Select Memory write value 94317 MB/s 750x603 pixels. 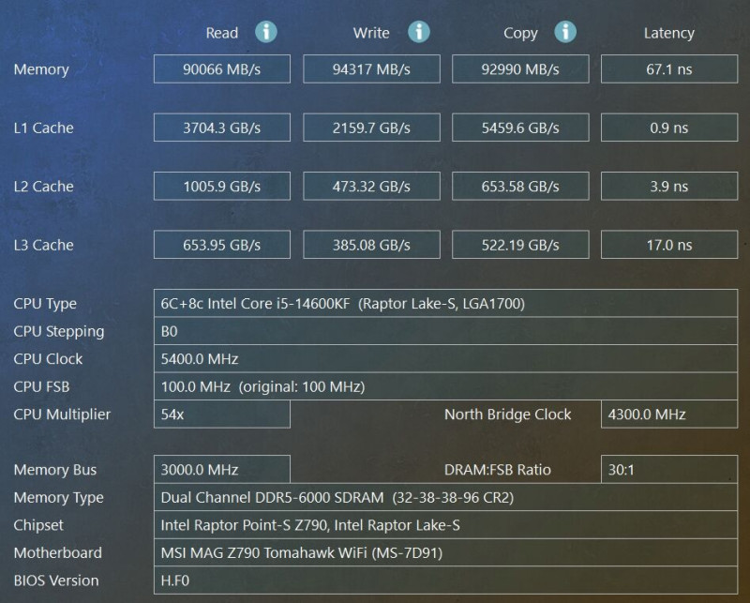[x=371, y=68]
